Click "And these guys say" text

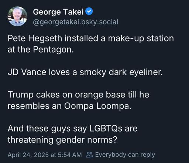[47, 129]
